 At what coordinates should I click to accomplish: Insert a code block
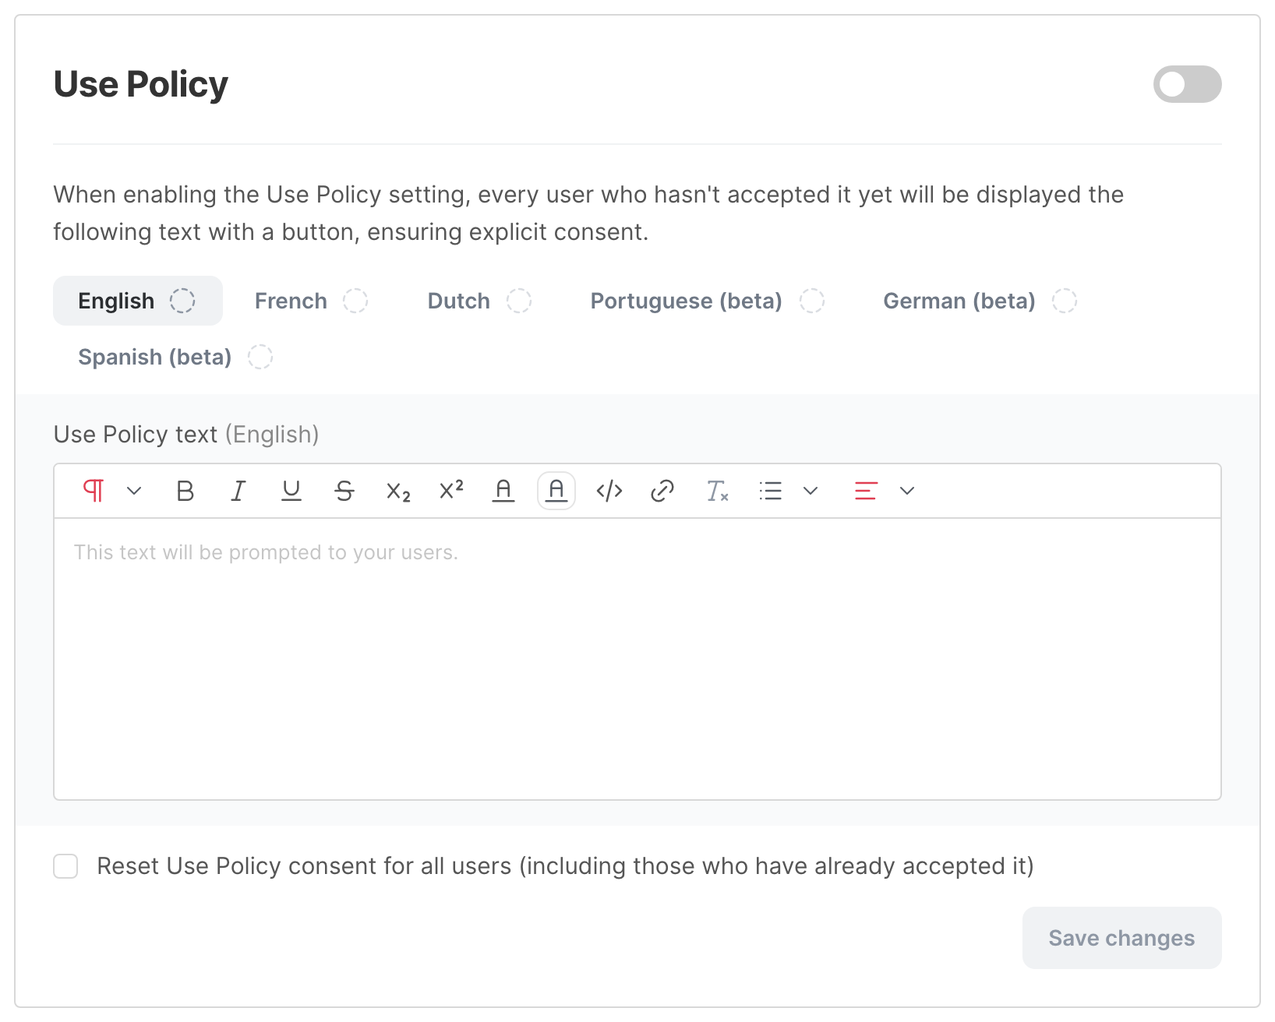pyautogui.click(x=609, y=491)
